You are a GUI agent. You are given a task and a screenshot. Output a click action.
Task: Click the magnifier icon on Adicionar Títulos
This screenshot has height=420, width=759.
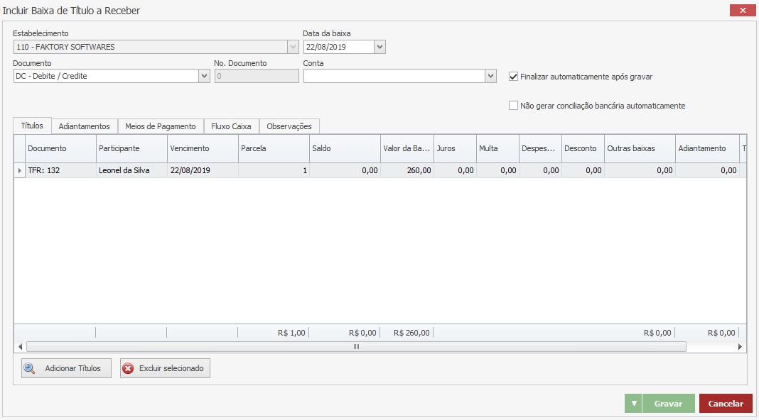click(30, 368)
